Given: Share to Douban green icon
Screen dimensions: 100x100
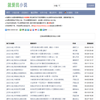Looking at the screenshot, I should (41, 30).
